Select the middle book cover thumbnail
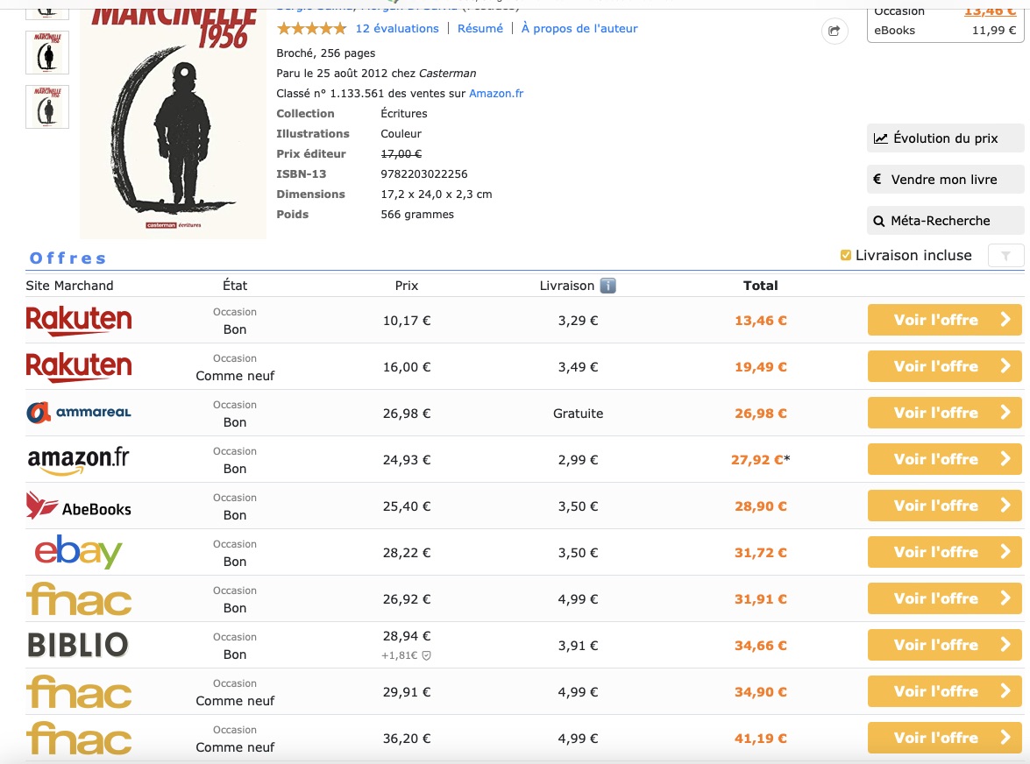The height and width of the screenshot is (764, 1030). coord(47,53)
